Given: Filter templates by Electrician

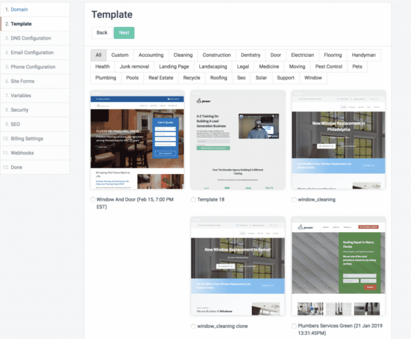Looking at the screenshot, I should tap(303, 55).
